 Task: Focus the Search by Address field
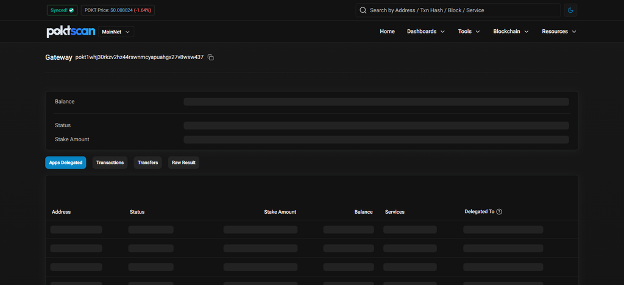click(x=458, y=10)
